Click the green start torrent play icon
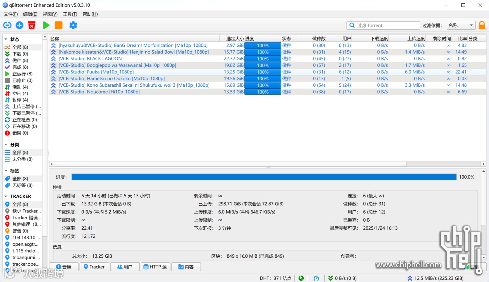This screenshot has height=282, width=489. coord(46,25)
